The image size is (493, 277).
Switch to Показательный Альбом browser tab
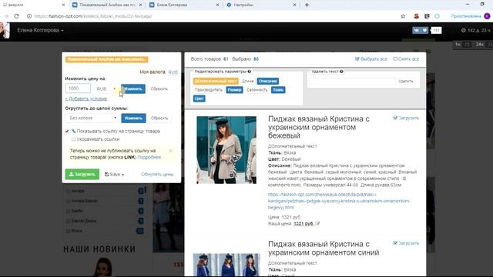pyautogui.click(x=107, y=5)
